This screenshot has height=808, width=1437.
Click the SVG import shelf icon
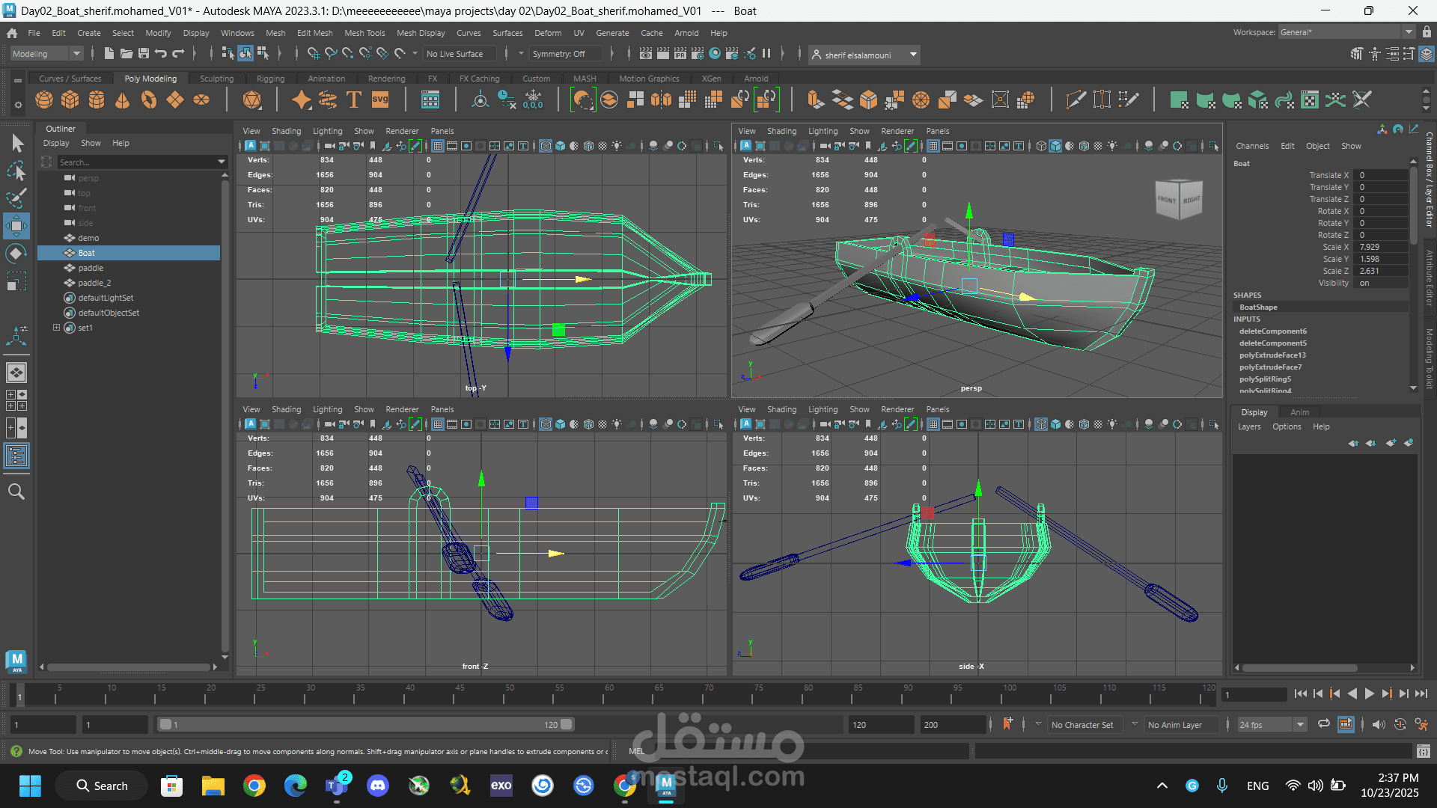tap(380, 100)
